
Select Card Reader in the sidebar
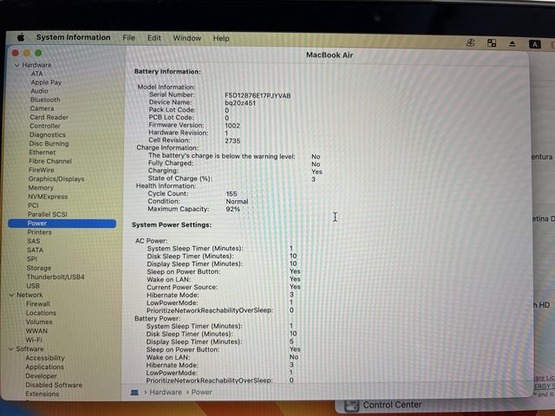[49, 117]
